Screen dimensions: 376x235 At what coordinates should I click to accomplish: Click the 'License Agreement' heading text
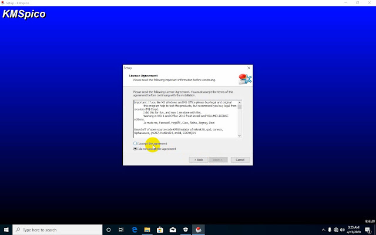(143, 76)
